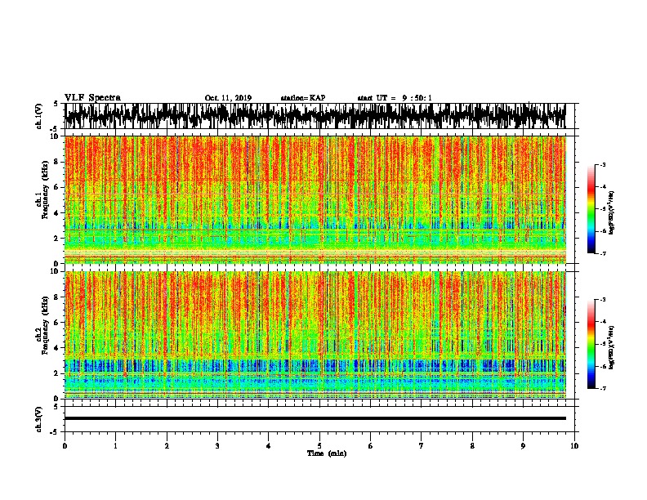The image size is (647, 500).
Task: Click the ch.1 voltage waveform trace
Action: pos(315,116)
